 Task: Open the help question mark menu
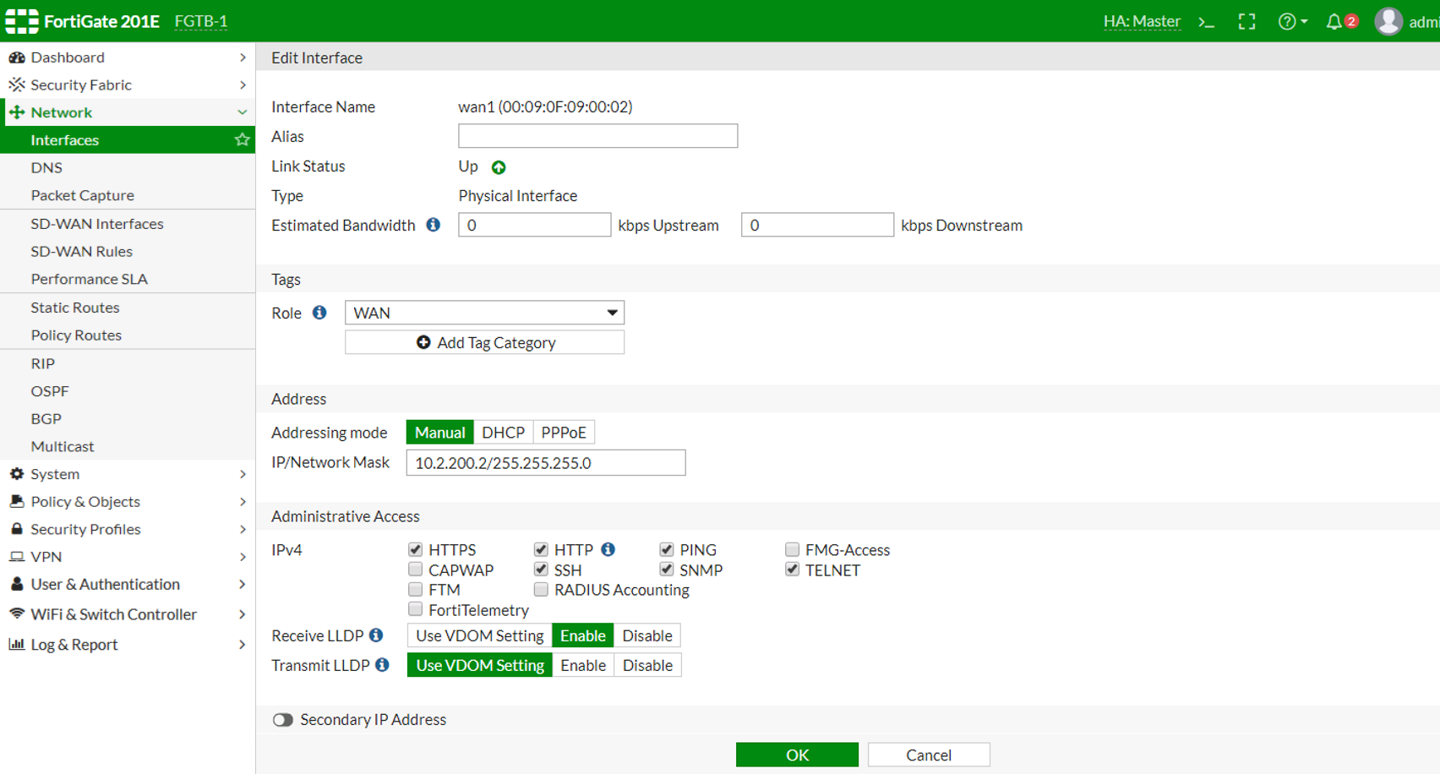1292,22
